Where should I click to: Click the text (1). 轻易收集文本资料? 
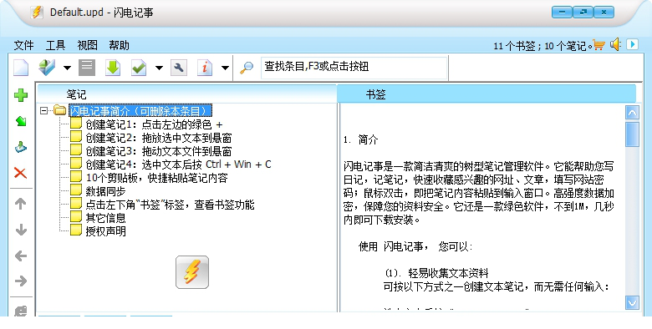436,273
